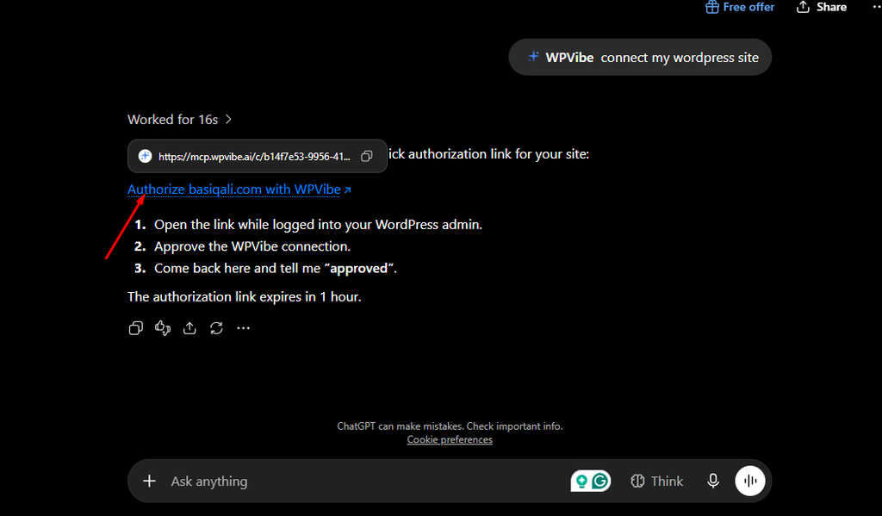
Task: Click 'Approve the WPVibe connection.' step
Action: [x=252, y=246]
